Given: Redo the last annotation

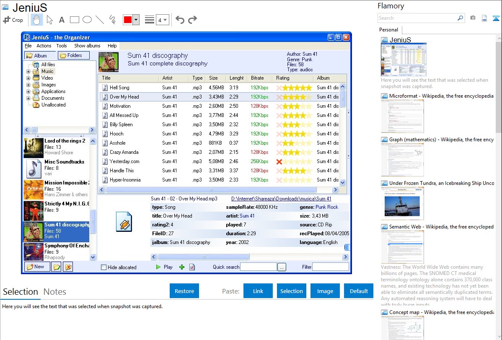Looking at the screenshot, I should pyautogui.click(x=192, y=20).
